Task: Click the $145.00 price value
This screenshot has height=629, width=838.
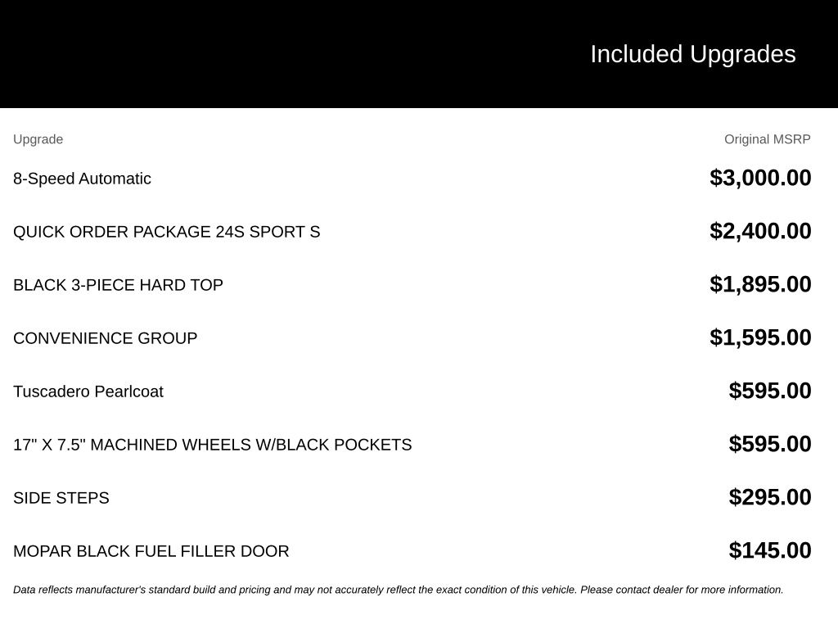Action: (x=769, y=550)
